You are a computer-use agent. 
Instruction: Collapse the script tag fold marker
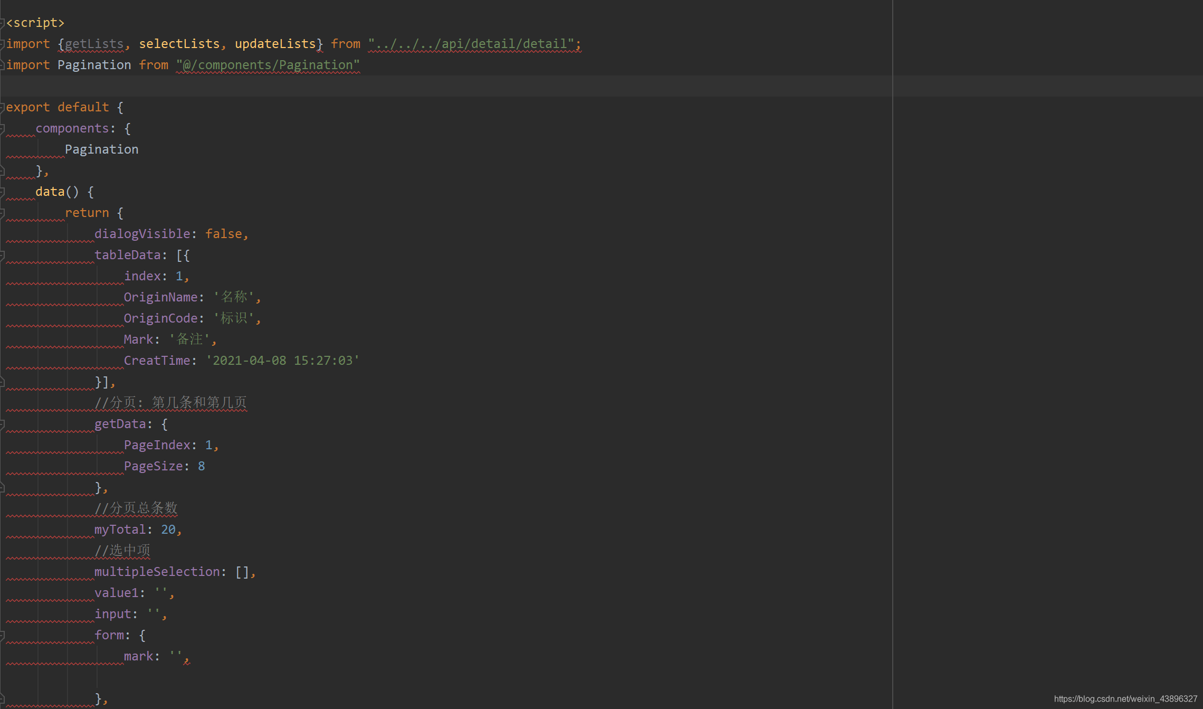2,23
